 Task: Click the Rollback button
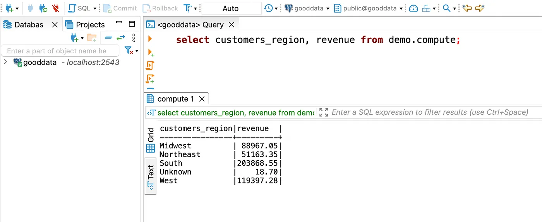160,8
